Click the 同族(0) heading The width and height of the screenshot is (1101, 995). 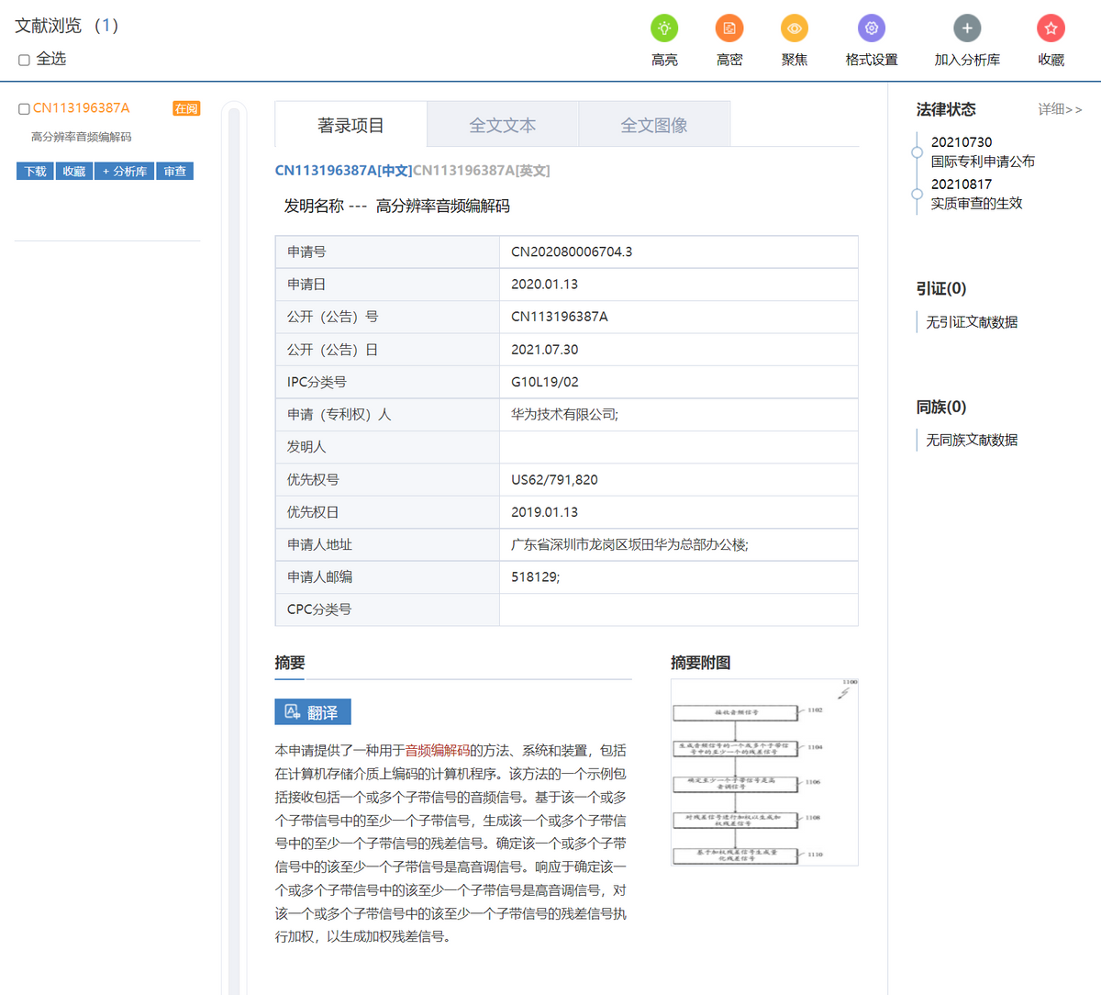click(941, 407)
